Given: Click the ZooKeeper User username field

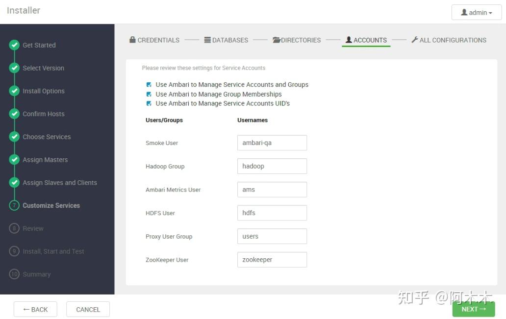Looking at the screenshot, I should pos(272,260).
